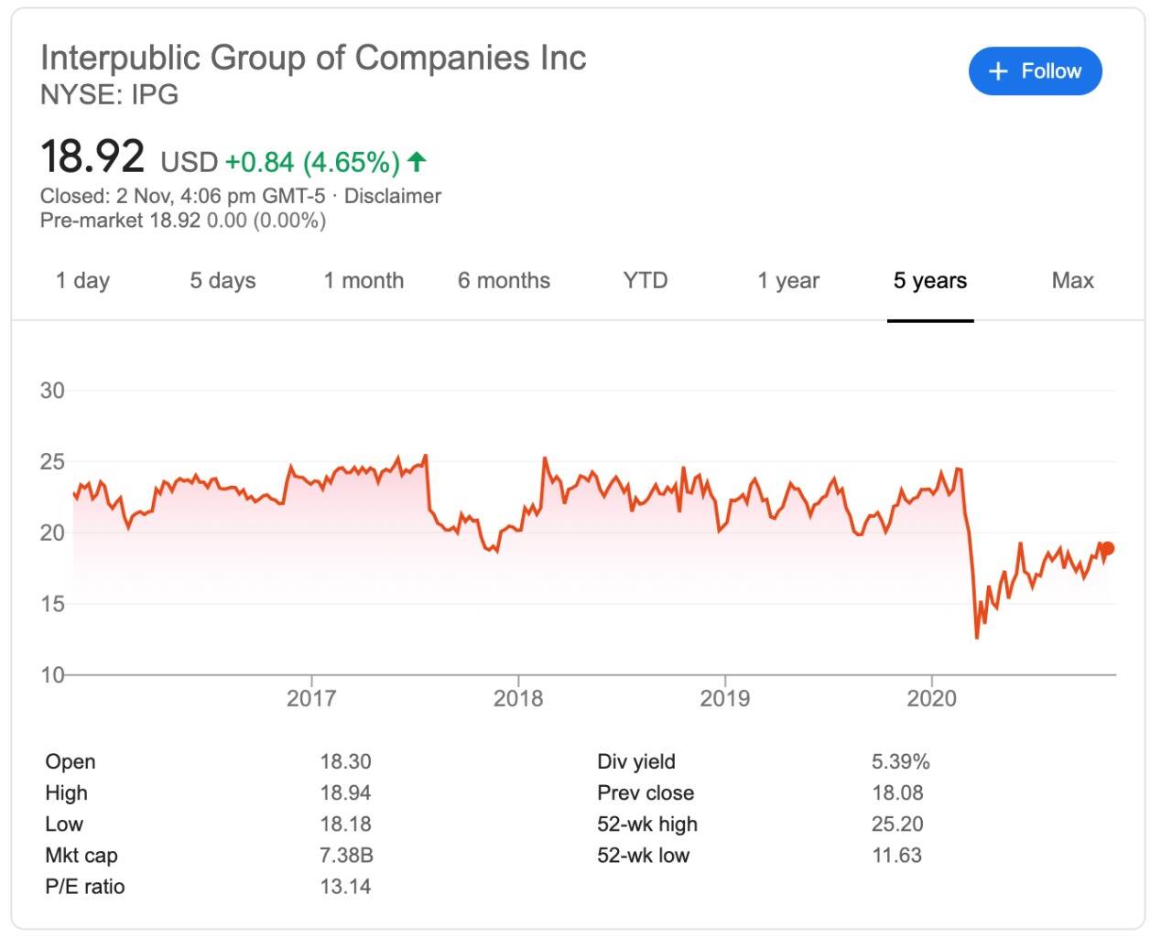Open the Max range tab
The width and height of the screenshot is (1172, 937).
point(1072,281)
